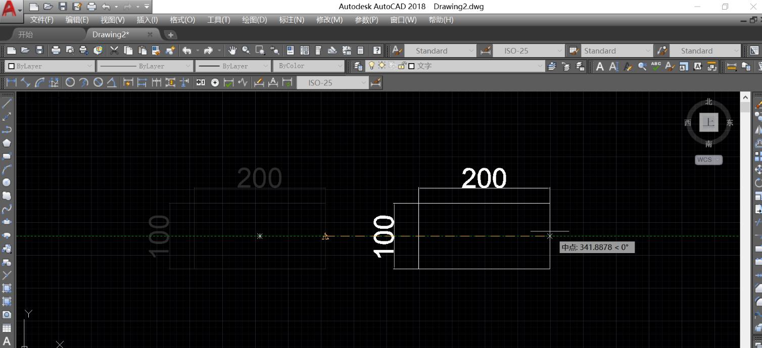
Task: Select the Center Mark tool
Action: coord(215,82)
